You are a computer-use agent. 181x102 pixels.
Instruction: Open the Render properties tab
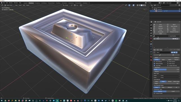pos(151,28)
